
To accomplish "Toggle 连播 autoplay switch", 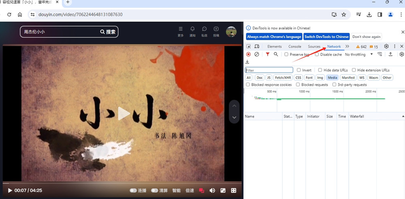I will pyautogui.click(x=133, y=190).
